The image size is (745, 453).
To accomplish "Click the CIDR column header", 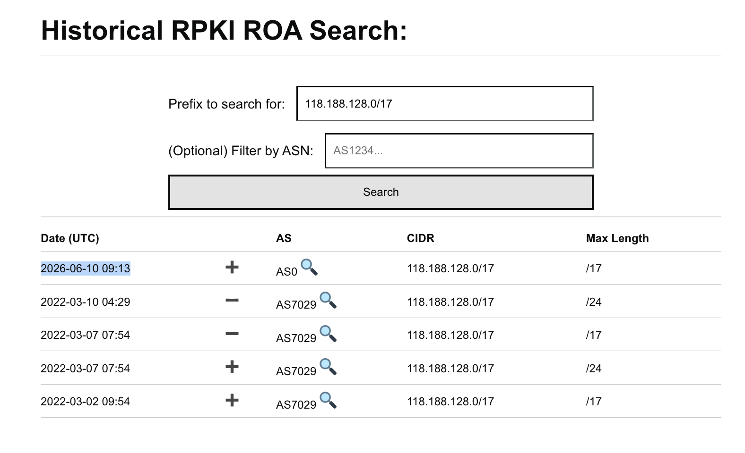I will point(421,238).
